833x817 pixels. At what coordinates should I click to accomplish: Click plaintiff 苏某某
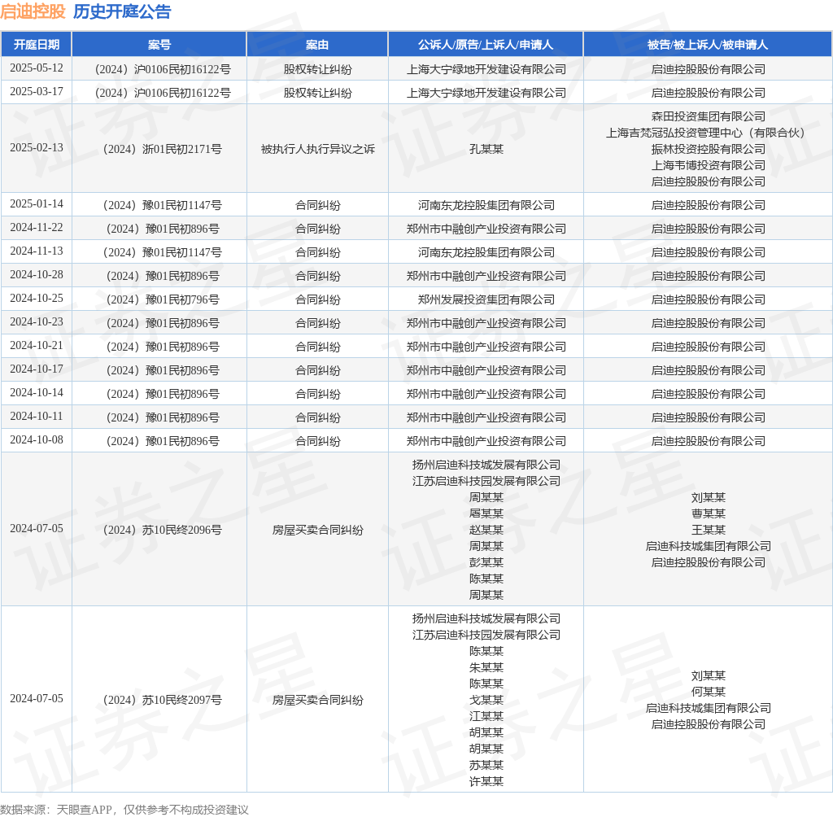pos(486,766)
